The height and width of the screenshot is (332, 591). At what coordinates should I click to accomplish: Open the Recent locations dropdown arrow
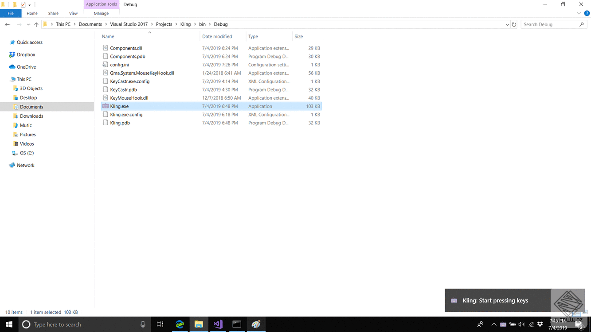(x=28, y=24)
